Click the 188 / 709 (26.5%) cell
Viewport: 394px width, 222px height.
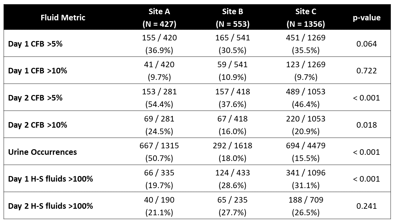point(306,206)
